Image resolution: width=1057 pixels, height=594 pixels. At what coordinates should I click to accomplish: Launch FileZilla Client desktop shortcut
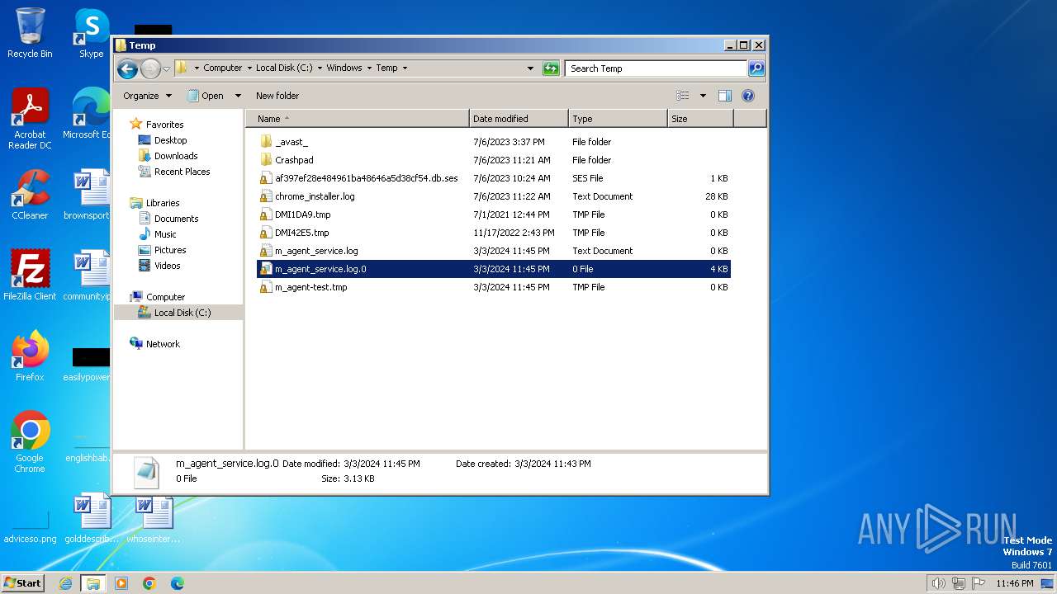pyautogui.click(x=30, y=276)
